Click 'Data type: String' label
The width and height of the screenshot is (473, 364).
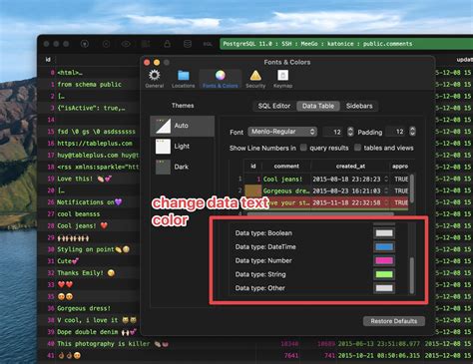(260, 274)
